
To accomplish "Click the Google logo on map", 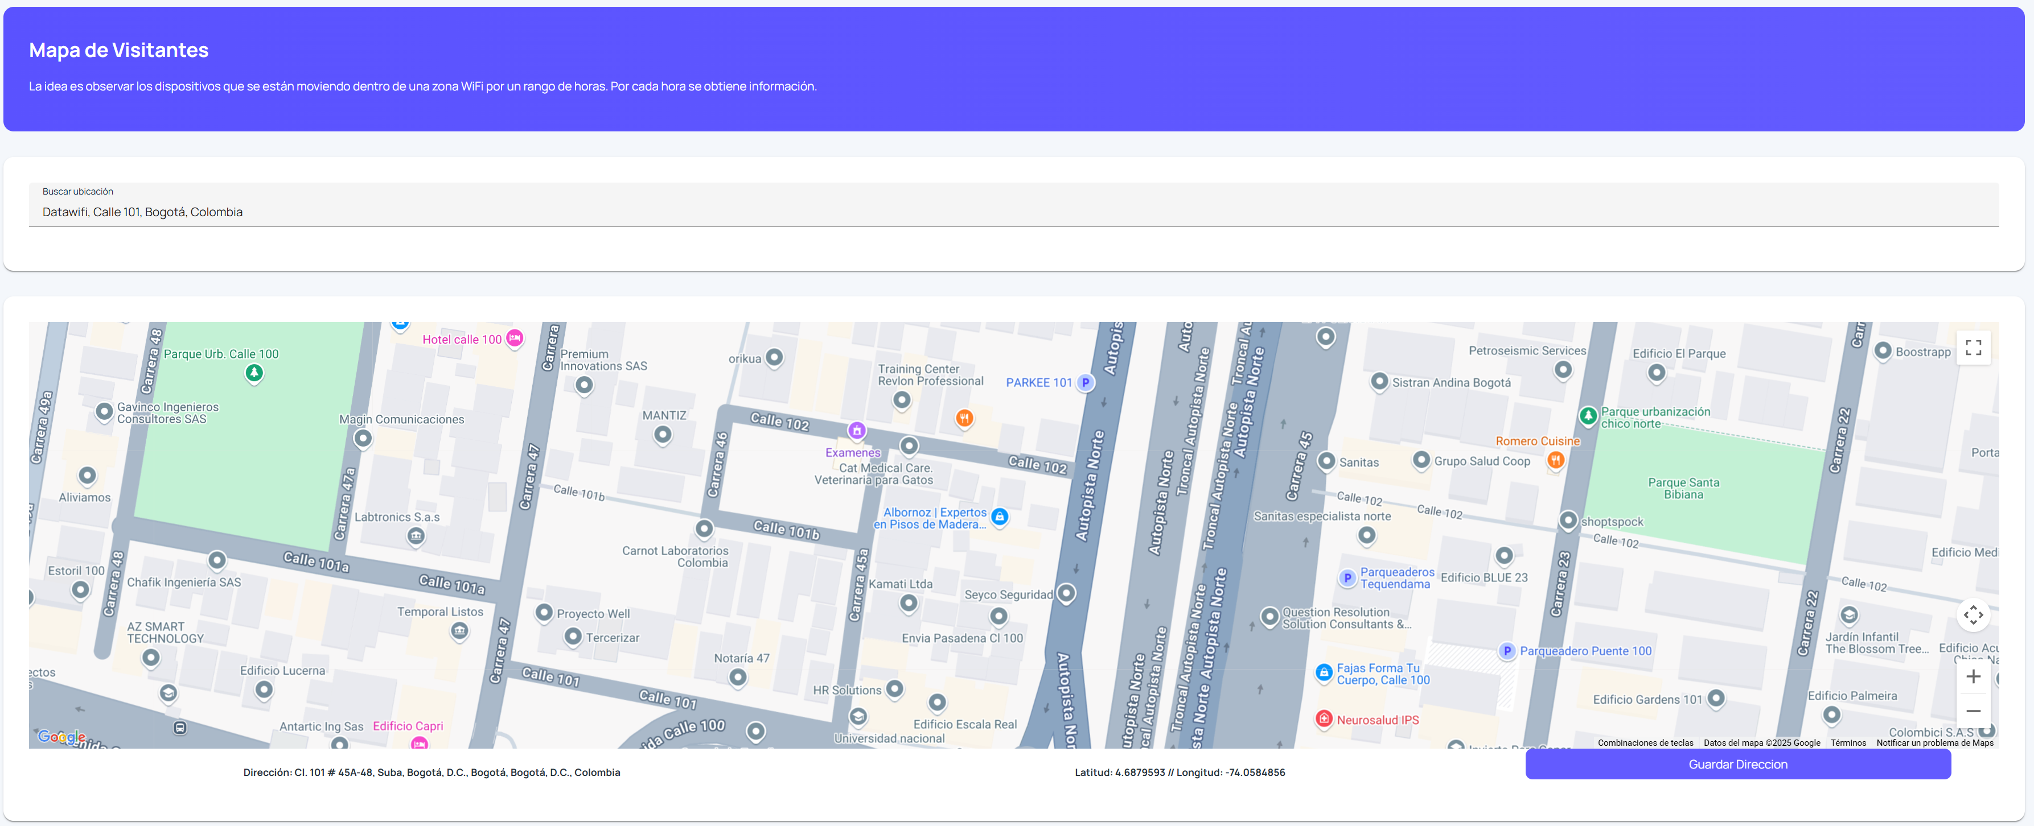I will coord(61,736).
